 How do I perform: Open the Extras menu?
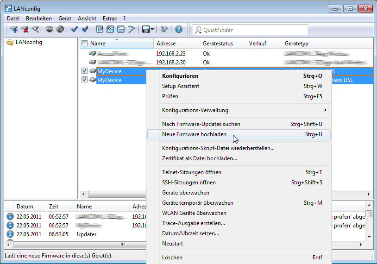pos(110,19)
